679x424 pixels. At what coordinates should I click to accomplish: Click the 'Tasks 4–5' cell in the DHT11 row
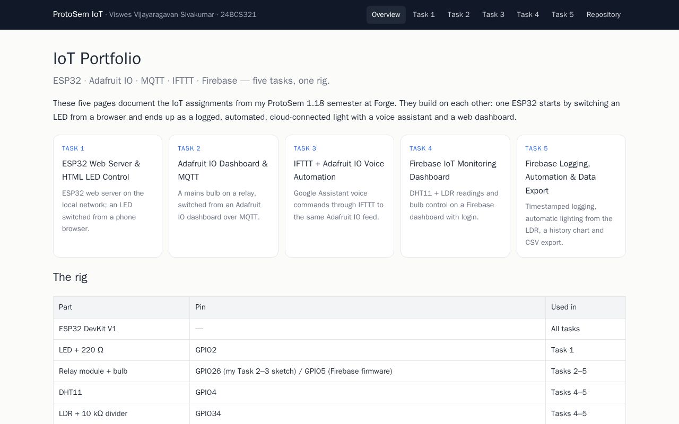(586, 392)
